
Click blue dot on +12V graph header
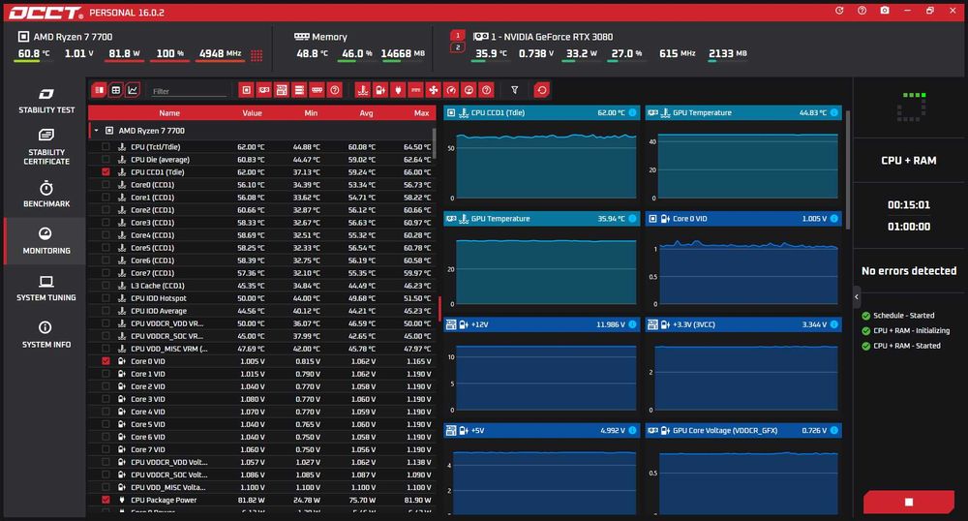[x=632, y=324]
